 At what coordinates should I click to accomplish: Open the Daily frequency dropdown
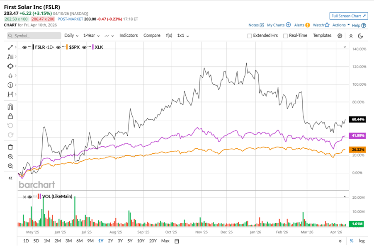[71, 36]
